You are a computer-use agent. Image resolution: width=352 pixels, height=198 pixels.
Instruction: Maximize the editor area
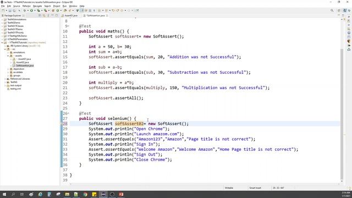(x=343, y=15)
